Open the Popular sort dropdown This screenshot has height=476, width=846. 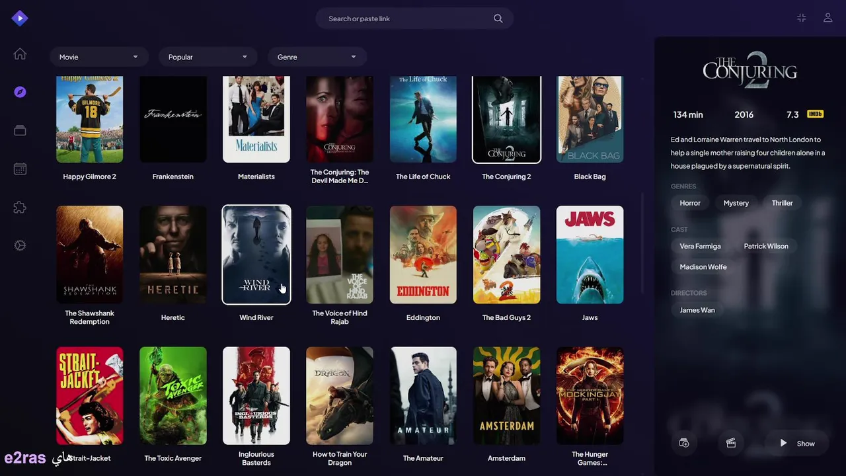208,57
